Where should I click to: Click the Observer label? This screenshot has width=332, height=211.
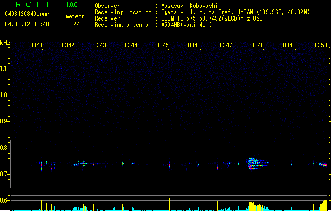pos(107,6)
